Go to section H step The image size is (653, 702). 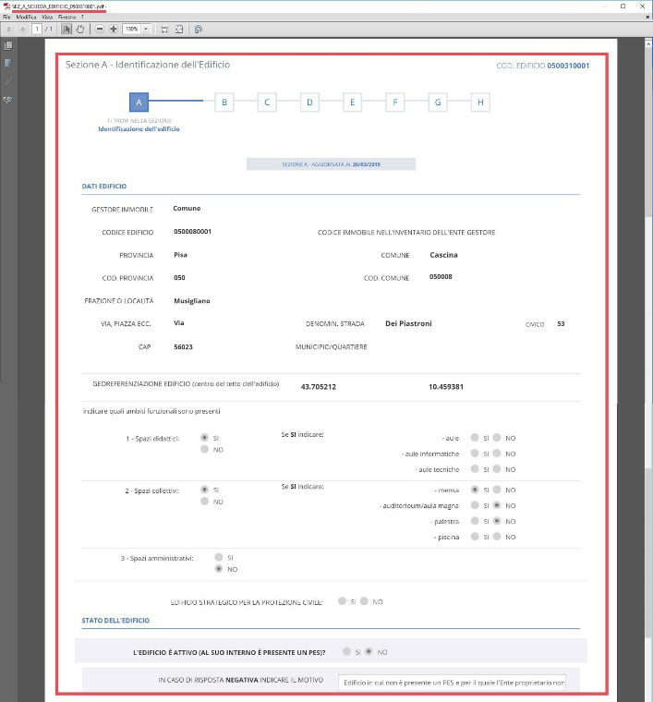[480, 103]
